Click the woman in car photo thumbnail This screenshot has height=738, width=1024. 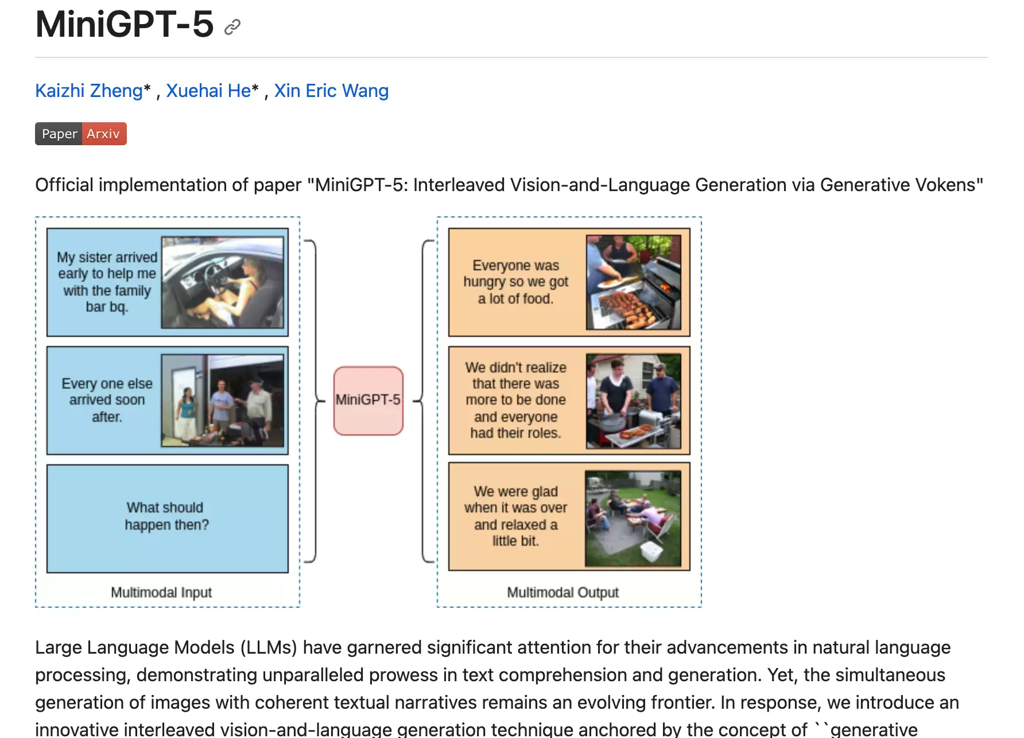click(x=223, y=282)
